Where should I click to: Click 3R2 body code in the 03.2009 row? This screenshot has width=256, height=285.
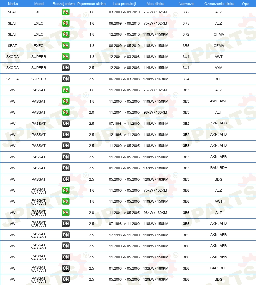coord(186,12)
